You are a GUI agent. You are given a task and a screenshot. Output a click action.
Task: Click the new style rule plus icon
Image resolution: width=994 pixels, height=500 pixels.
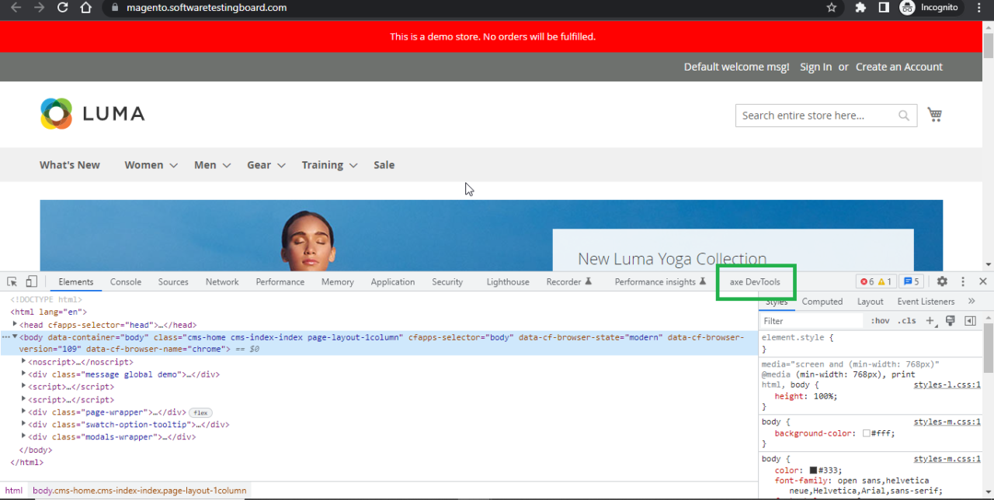[x=930, y=321]
